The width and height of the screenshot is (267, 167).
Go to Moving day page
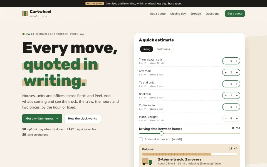tap(178, 14)
